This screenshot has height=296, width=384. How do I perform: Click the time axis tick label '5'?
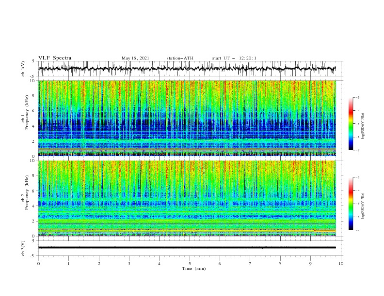pyautogui.click(x=190, y=264)
